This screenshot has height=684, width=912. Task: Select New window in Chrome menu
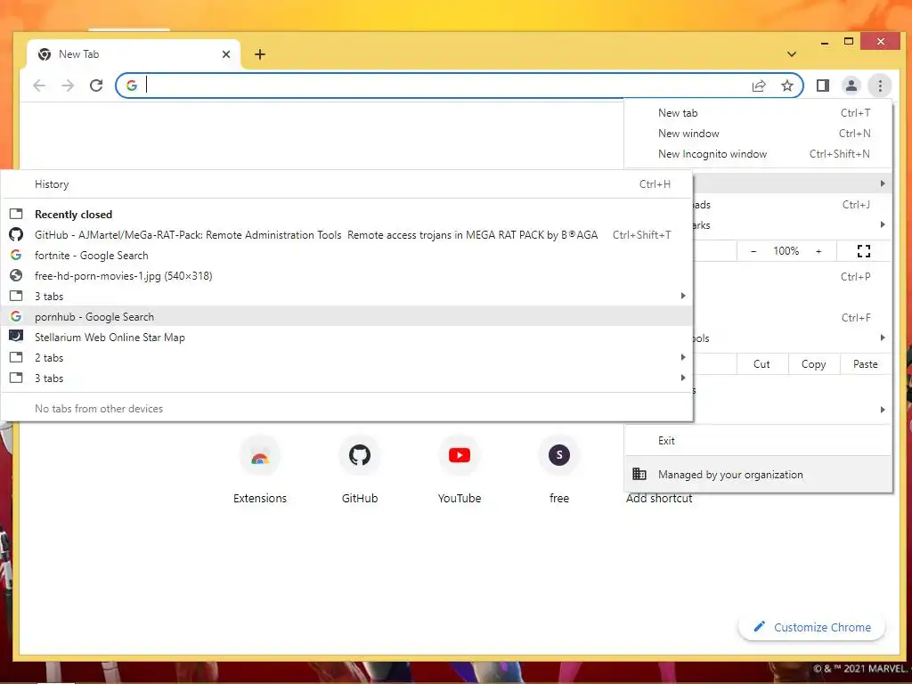[758, 134]
